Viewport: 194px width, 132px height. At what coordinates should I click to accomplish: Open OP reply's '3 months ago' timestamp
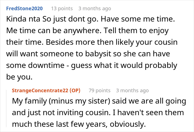pyautogui.click(x=132, y=90)
